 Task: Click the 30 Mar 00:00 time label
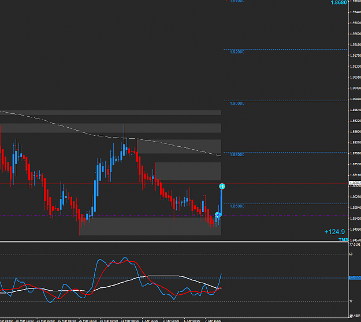click(109, 320)
